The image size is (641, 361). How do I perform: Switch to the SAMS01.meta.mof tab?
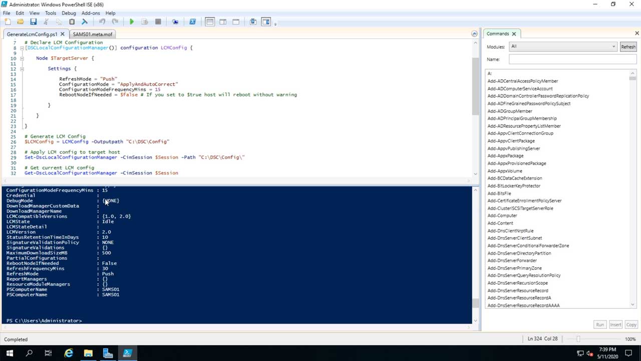93,34
